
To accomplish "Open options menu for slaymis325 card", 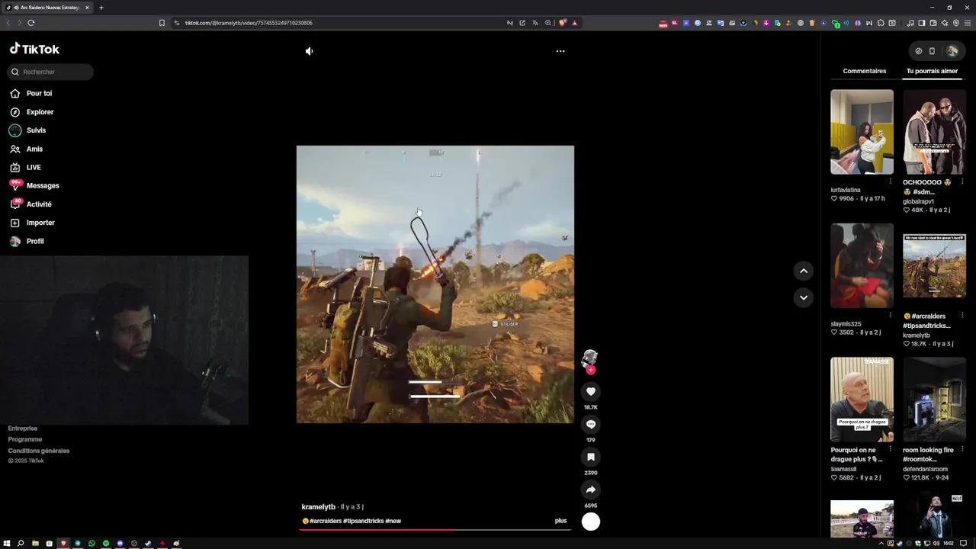I will (x=890, y=315).
